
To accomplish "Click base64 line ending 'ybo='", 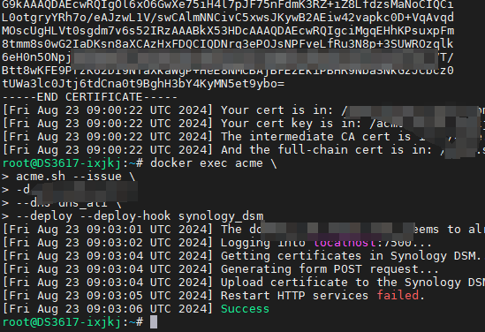I will click(x=143, y=84).
